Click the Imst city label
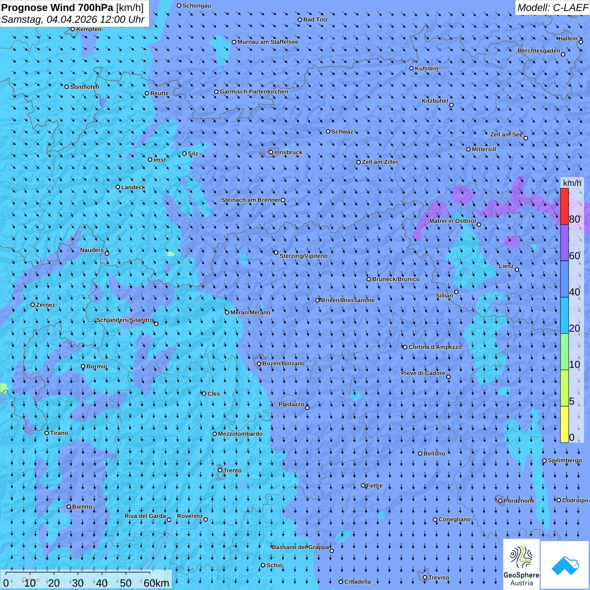 point(160,160)
